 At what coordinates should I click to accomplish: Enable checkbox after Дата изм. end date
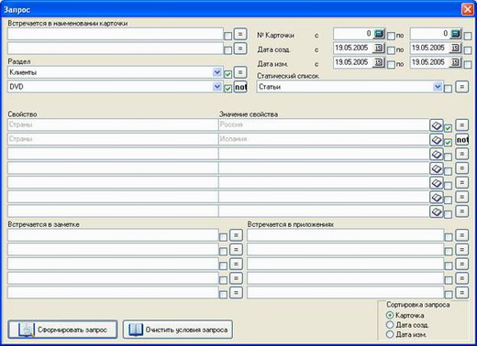(468, 65)
